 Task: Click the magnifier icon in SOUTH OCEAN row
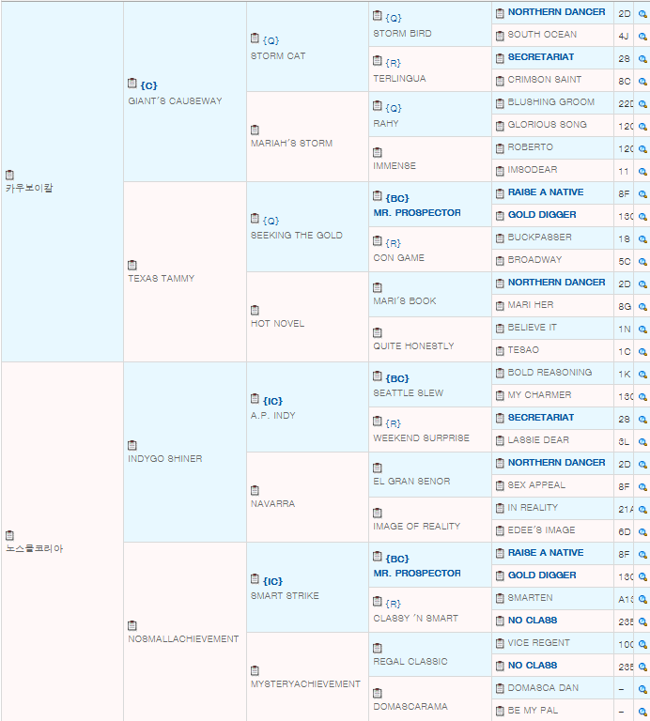[642, 37]
